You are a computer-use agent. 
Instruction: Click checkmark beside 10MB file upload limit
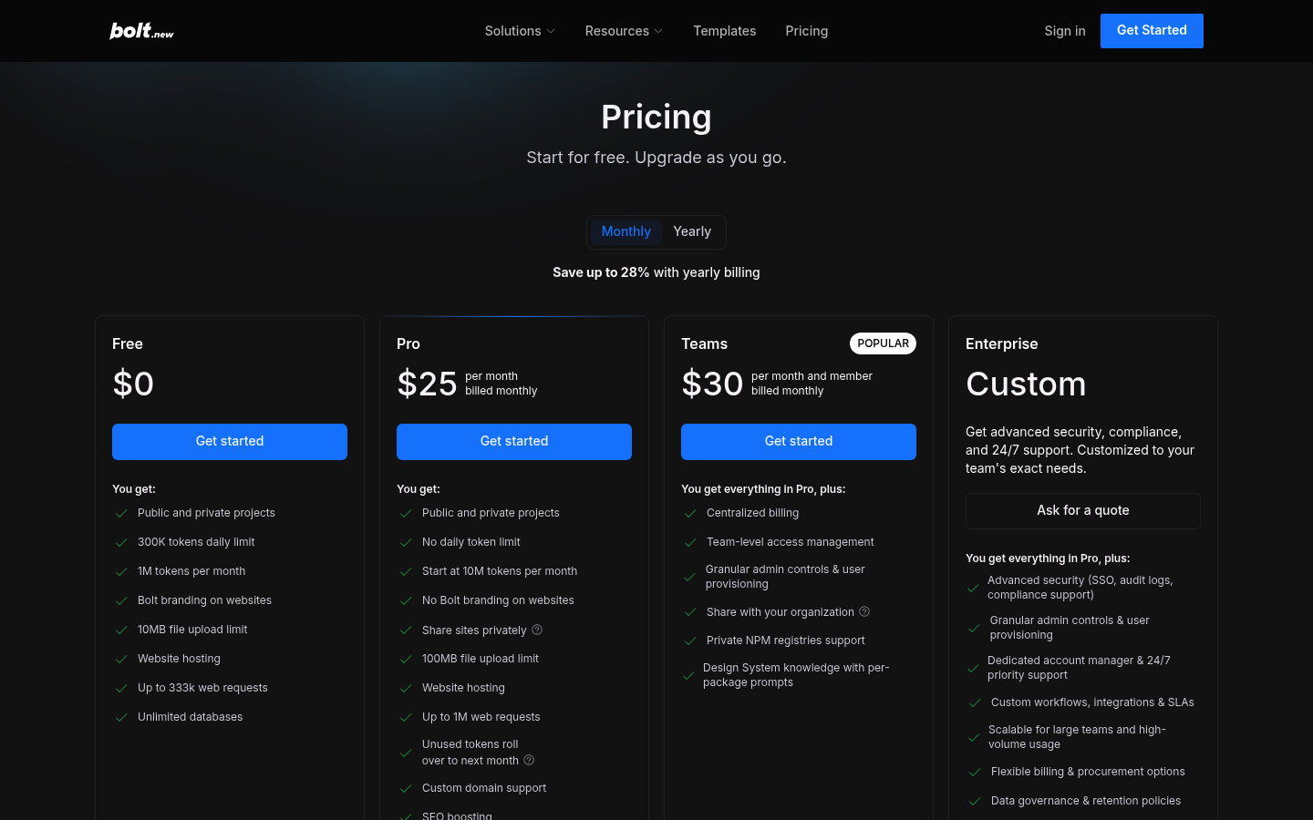(121, 630)
